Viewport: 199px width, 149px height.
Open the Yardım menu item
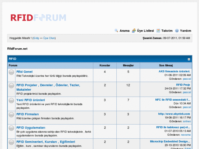pyautogui.click(x=186, y=31)
